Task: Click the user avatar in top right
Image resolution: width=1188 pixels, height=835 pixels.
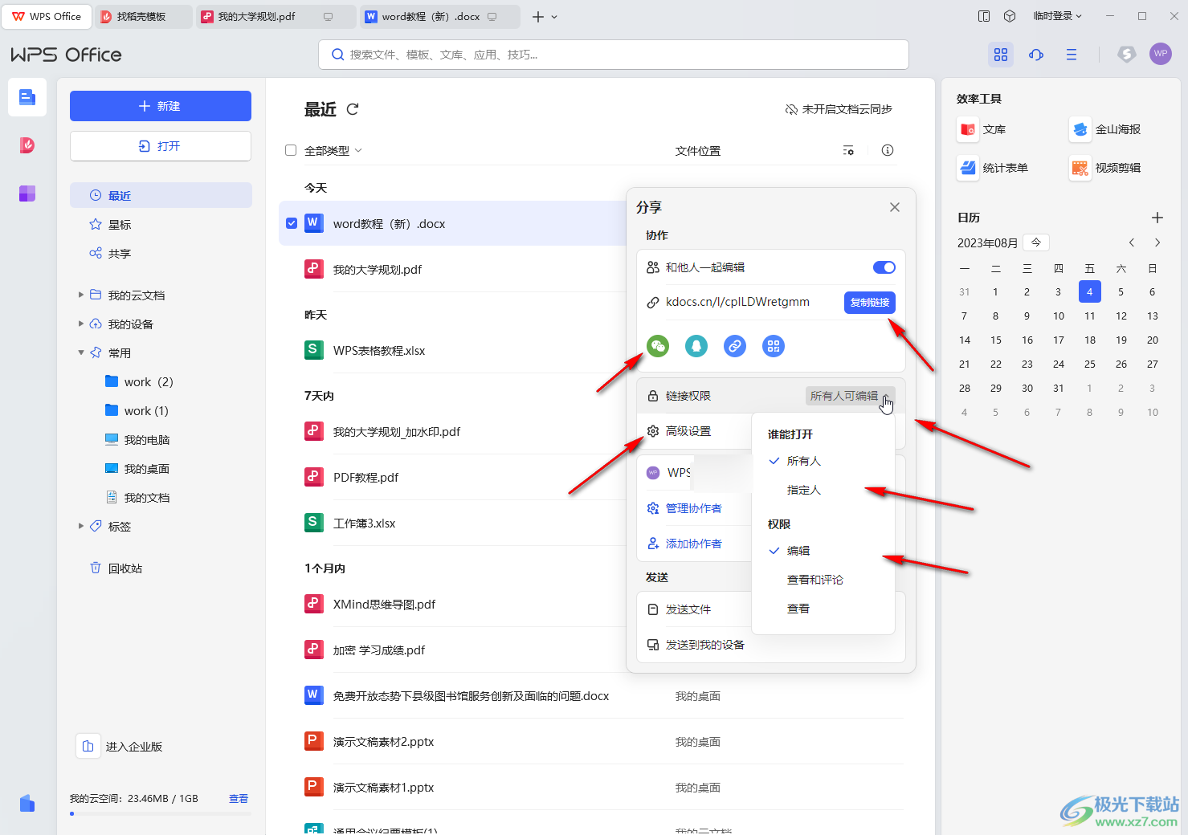Action: 1161,54
